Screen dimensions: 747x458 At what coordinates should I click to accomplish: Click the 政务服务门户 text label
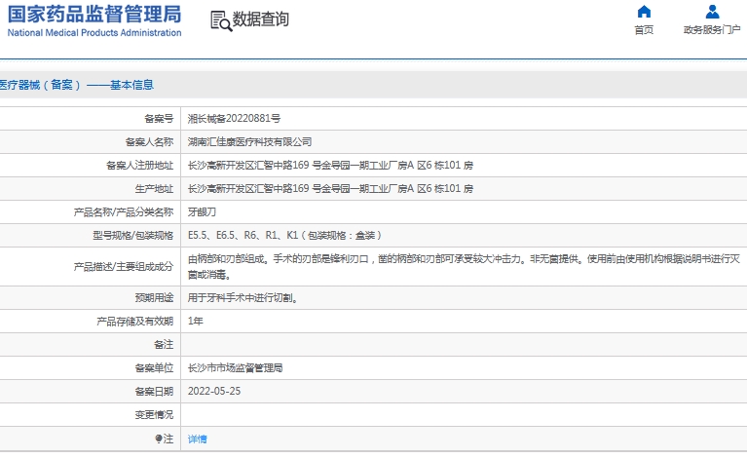tap(712, 29)
